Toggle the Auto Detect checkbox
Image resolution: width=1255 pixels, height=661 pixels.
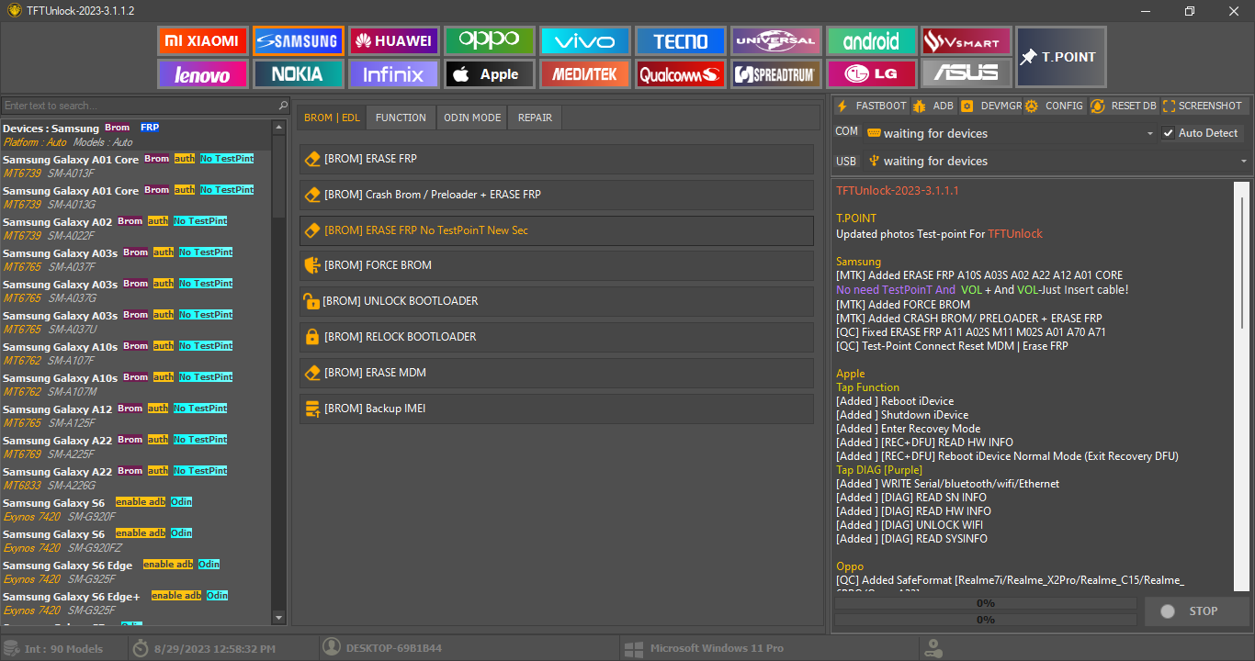click(1169, 133)
